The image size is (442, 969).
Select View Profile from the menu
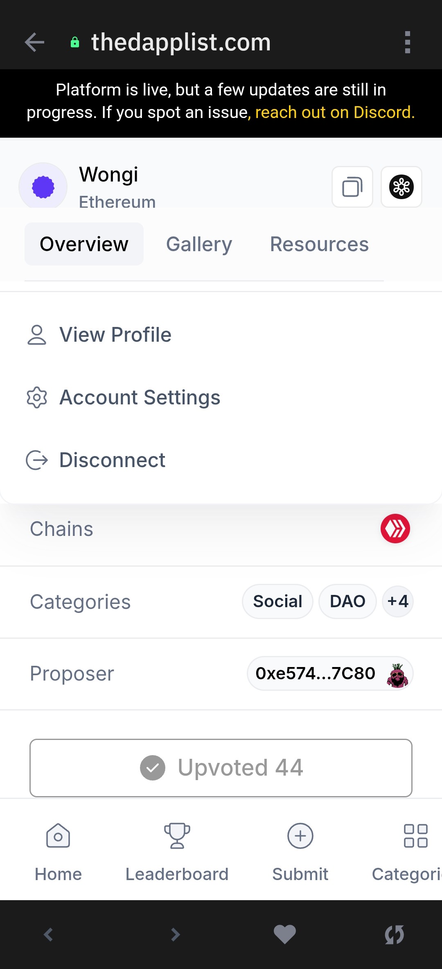221,335
